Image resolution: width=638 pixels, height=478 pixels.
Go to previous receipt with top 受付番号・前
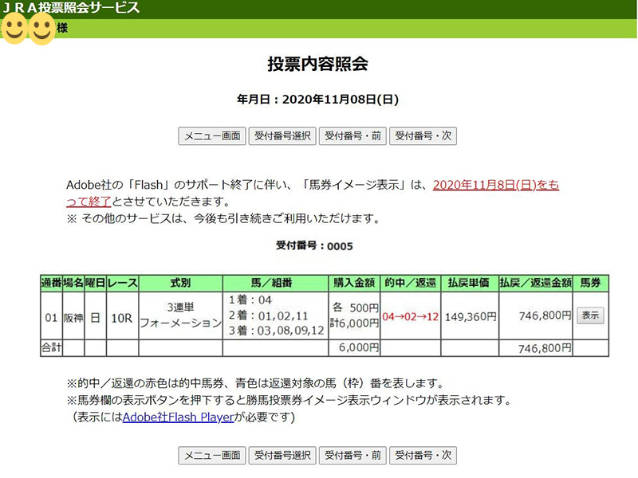click(352, 136)
